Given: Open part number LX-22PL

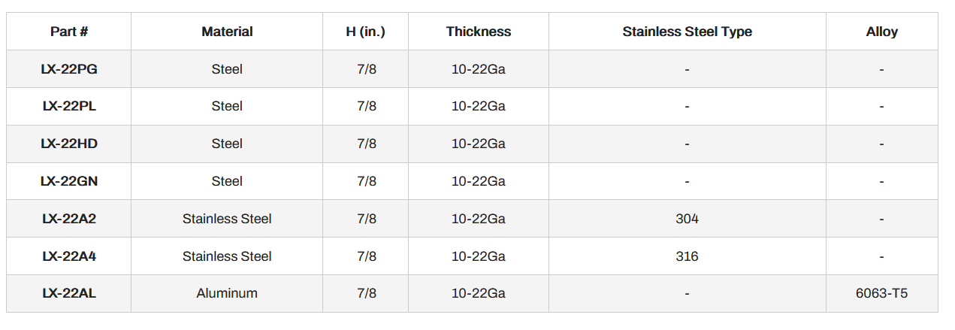Looking at the screenshot, I should point(69,106).
